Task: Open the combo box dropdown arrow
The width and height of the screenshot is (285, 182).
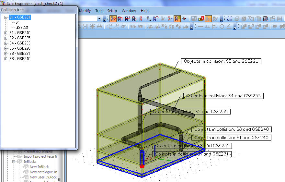Action: [99, 18]
